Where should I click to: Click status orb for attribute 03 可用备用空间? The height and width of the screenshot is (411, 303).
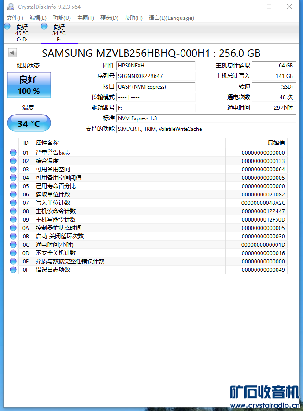coord(13,169)
